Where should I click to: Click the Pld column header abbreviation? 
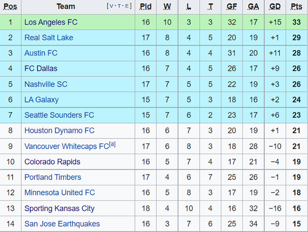pos(145,7)
